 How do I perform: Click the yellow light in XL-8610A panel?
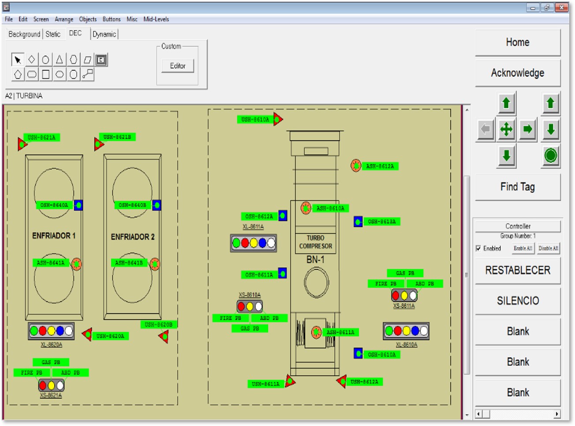[x=407, y=331]
